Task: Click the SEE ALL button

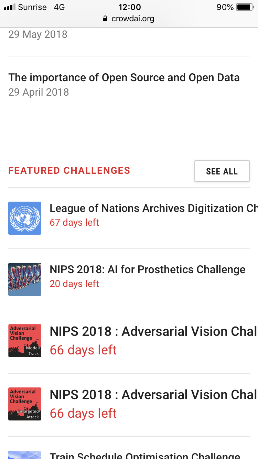Action: pos(222,171)
